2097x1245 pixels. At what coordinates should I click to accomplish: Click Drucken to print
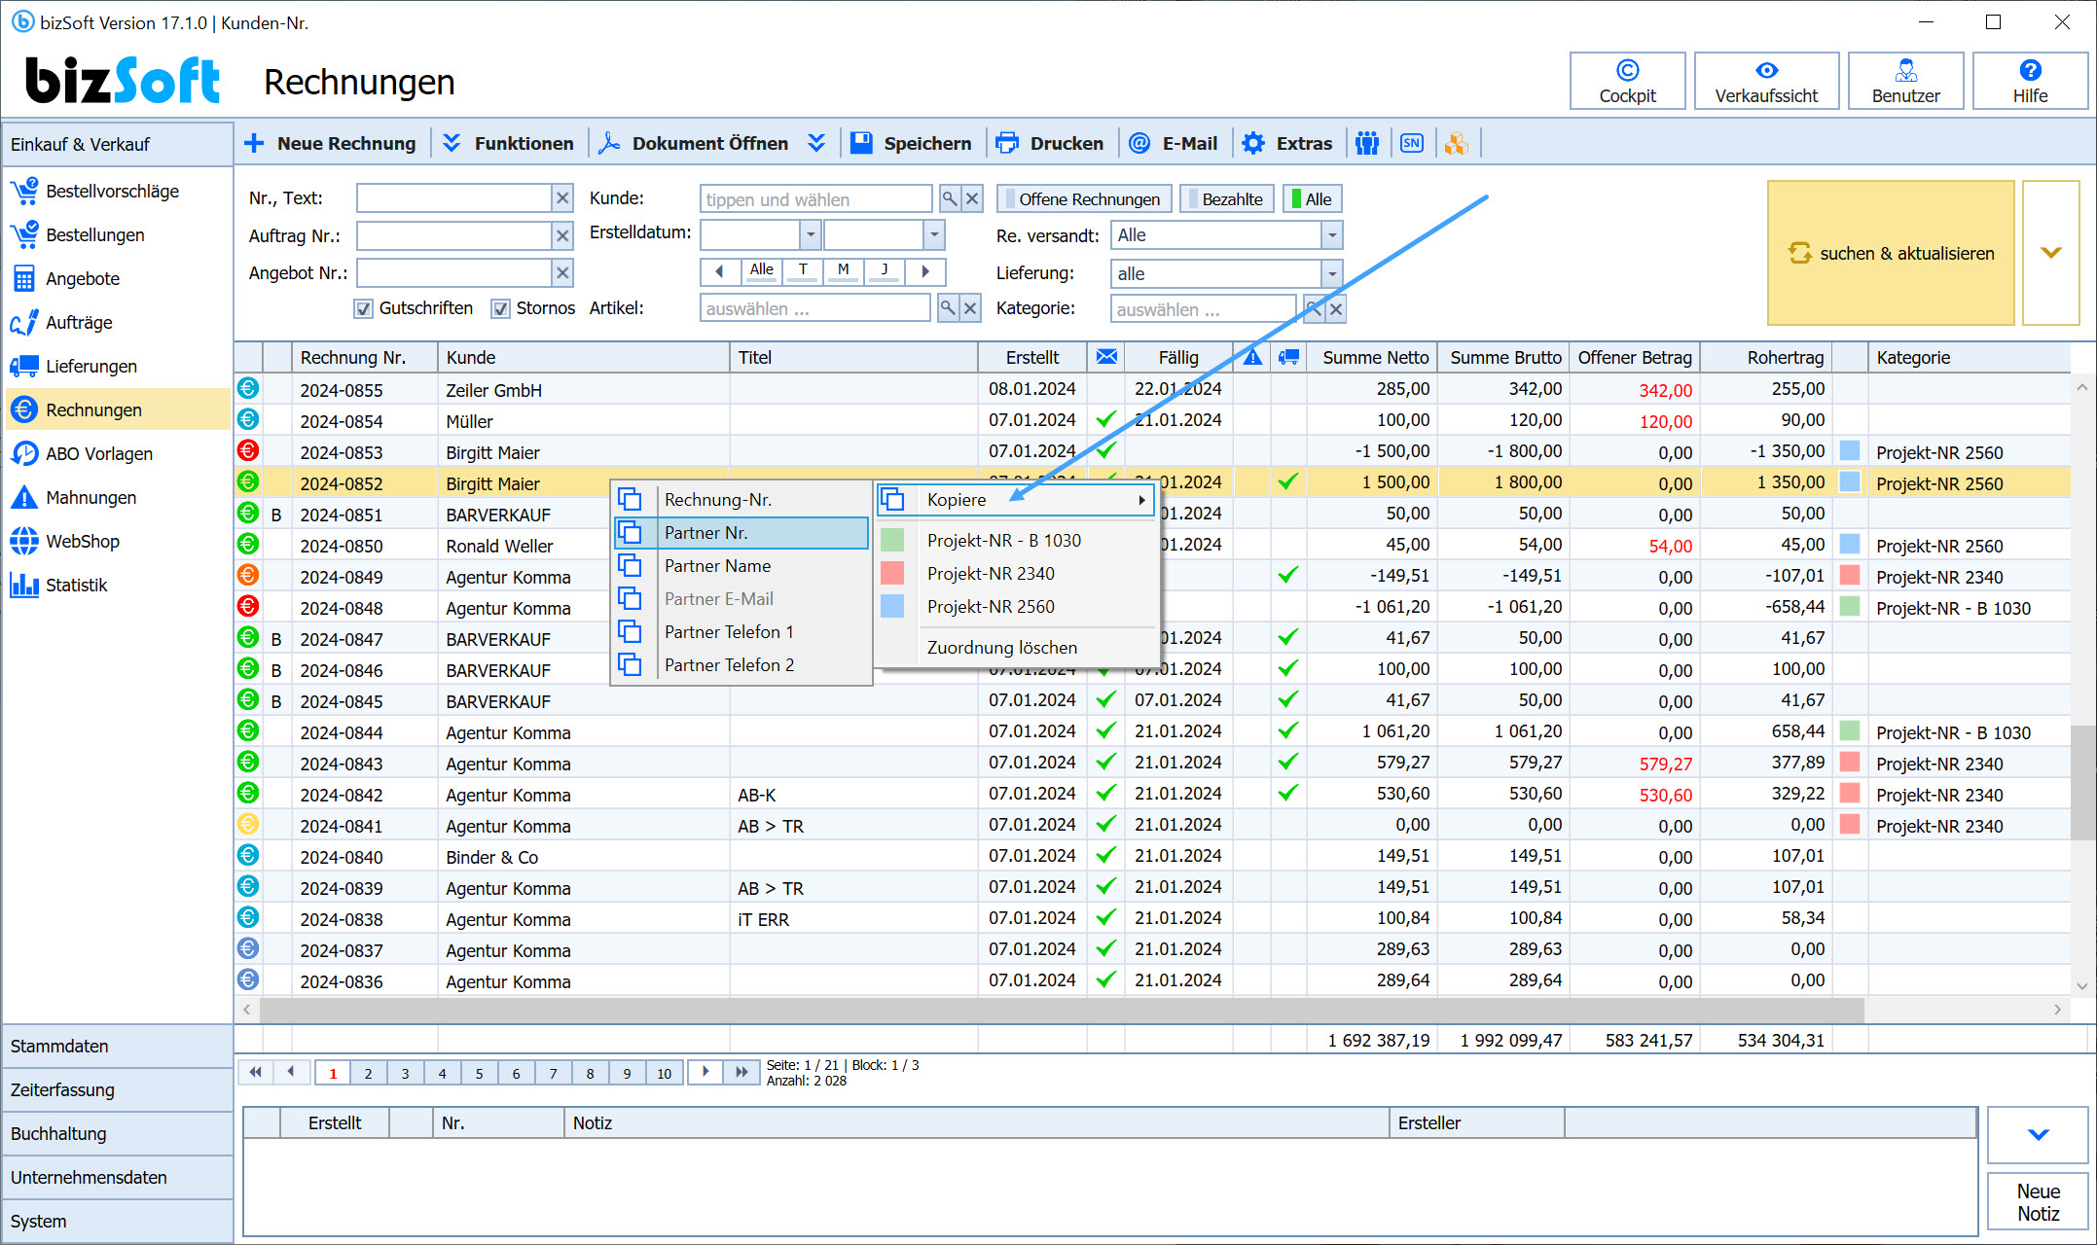point(1050,143)
